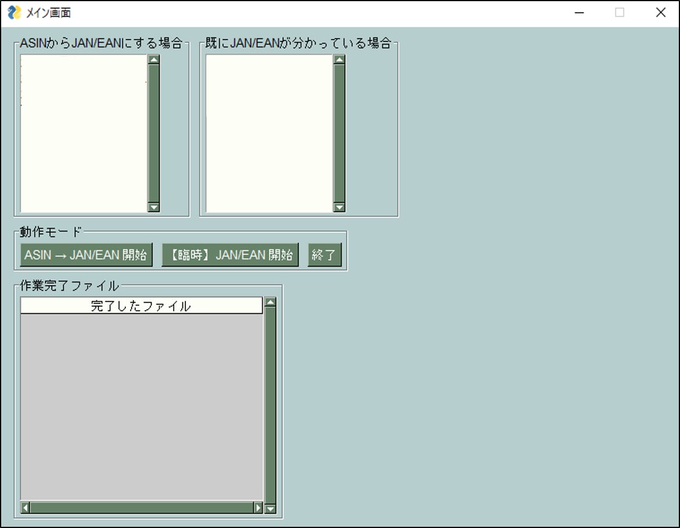Click the 既にJAN/EAN text area vertical scrollbar track
This screenshot has width=680, height=528.
coord(339,133)
